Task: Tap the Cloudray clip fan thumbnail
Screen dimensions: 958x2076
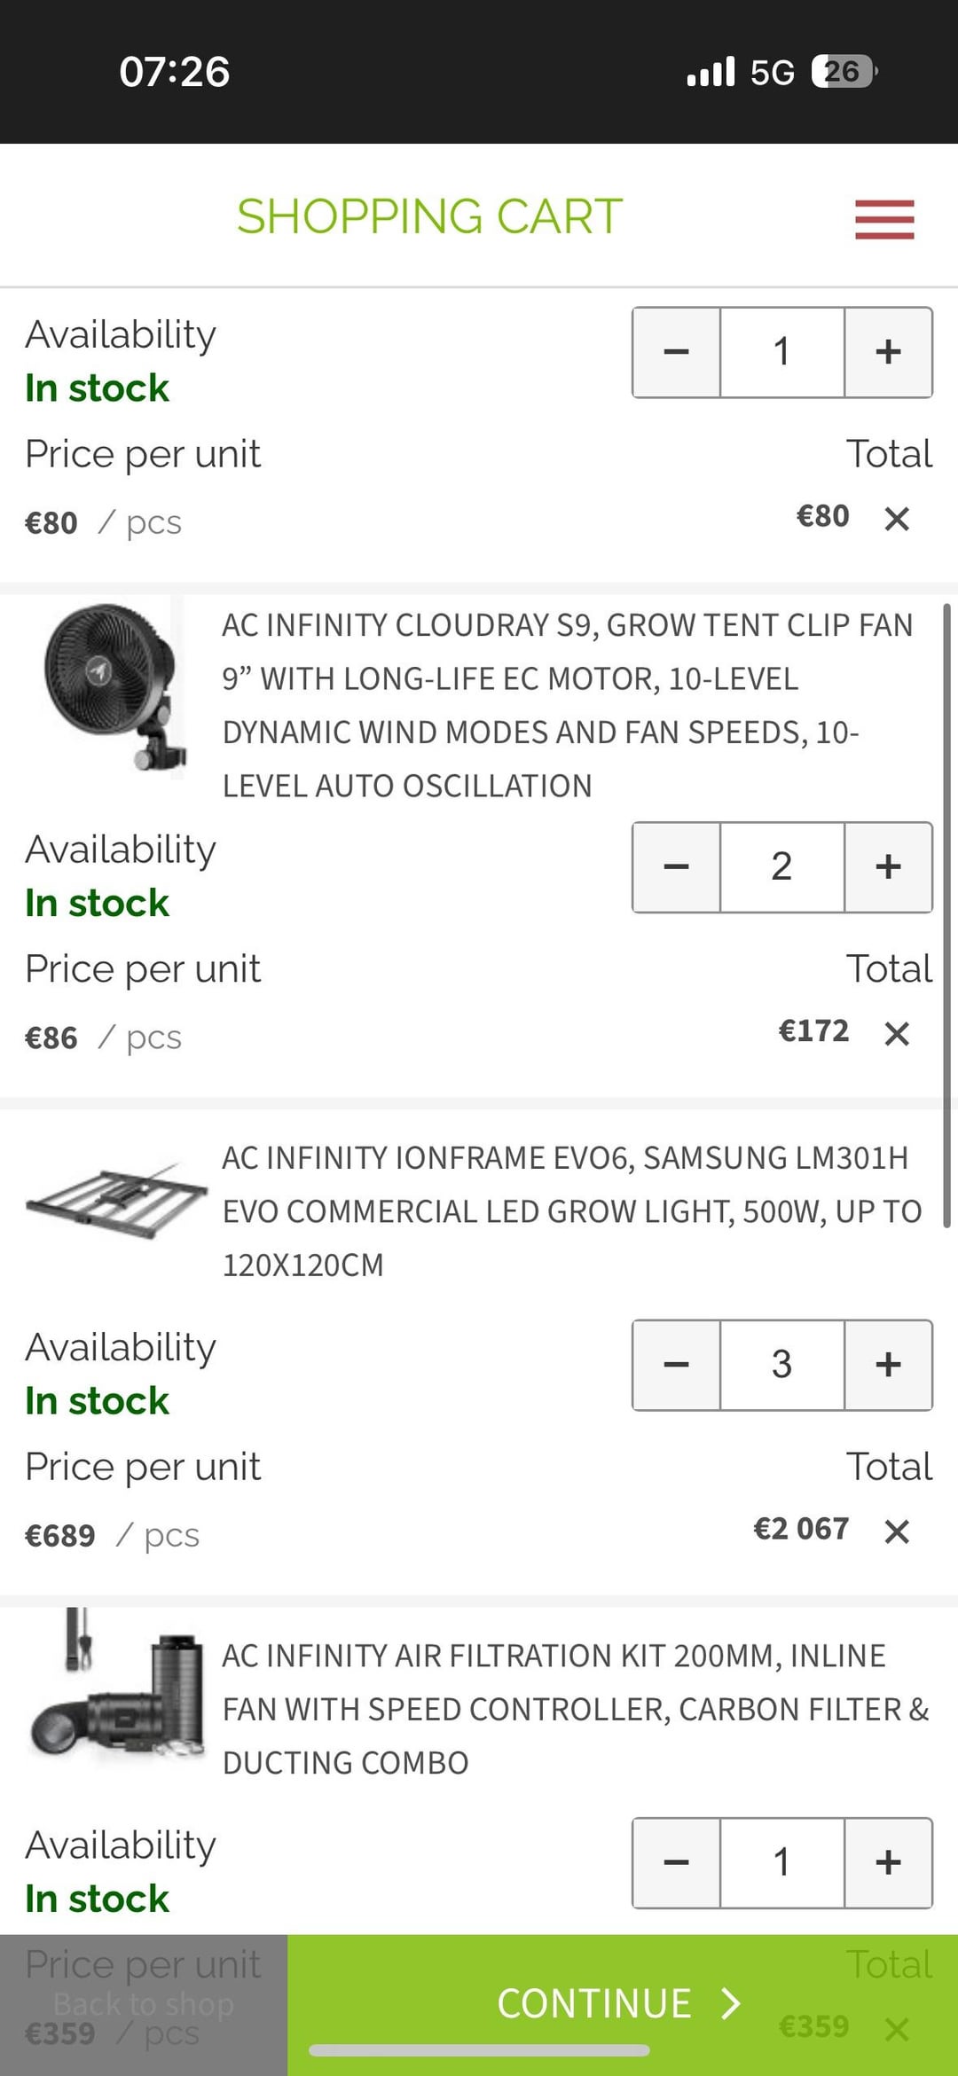Action: pyautogui.click(x=111, y=687)
